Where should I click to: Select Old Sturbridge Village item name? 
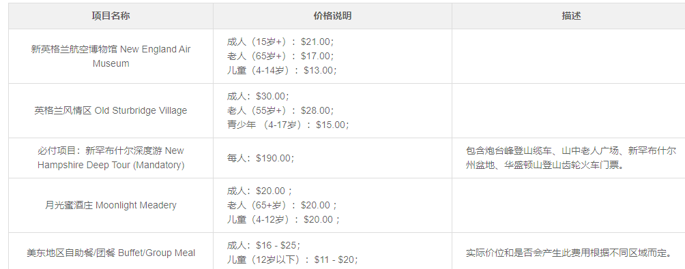tap(111, 111)
